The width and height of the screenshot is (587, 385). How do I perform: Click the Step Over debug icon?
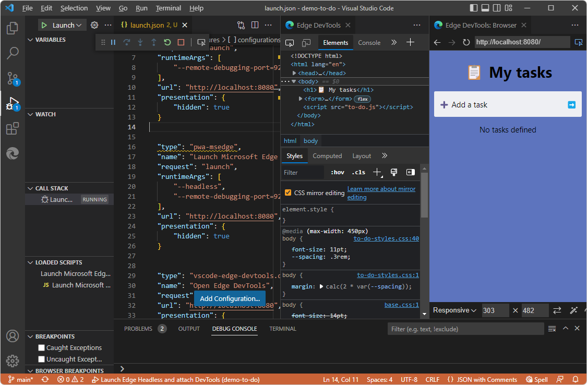tap(127, 43)
